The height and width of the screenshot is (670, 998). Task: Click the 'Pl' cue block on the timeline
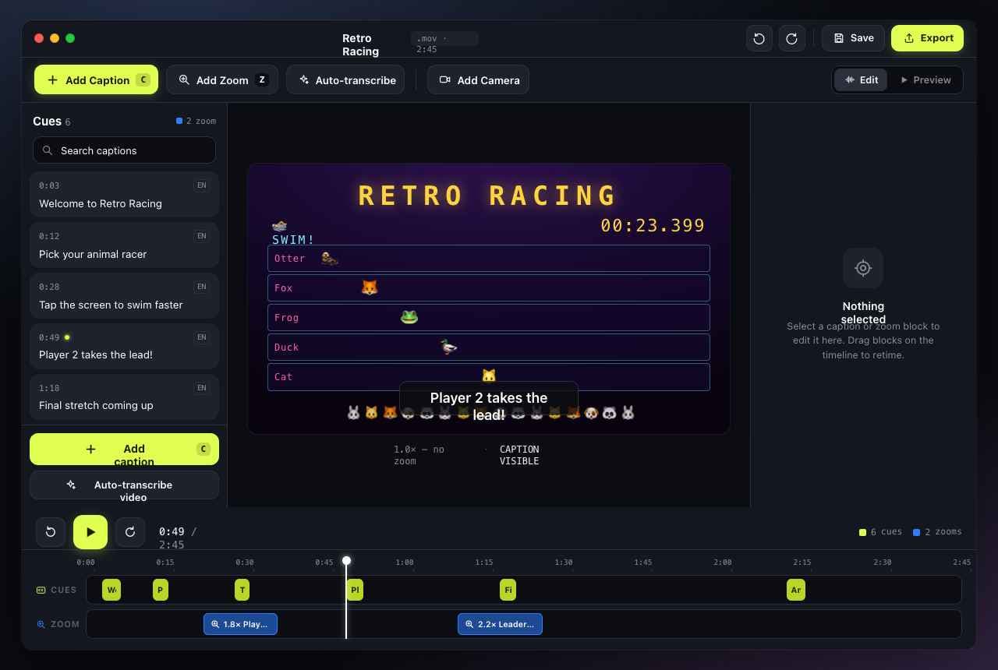(x=355, y=590)
